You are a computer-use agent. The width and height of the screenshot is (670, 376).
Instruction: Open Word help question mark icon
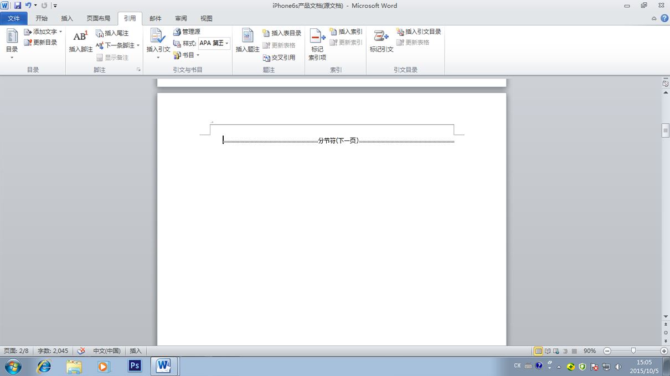(x=664, y=18)
